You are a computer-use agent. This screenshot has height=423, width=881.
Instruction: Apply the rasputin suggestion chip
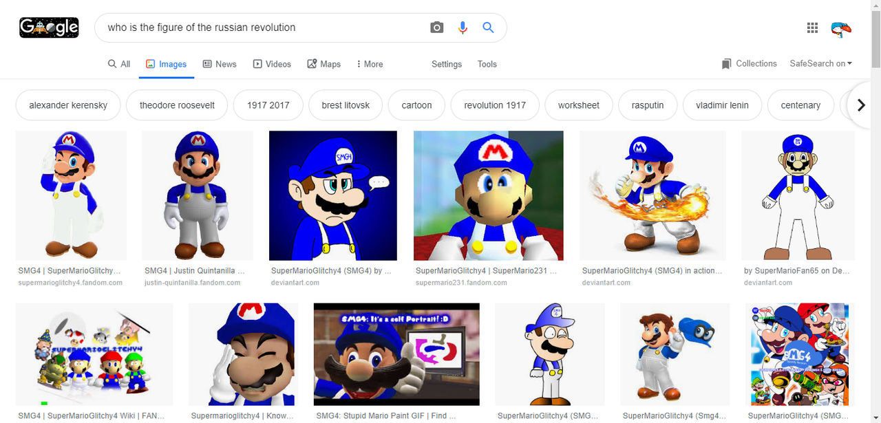click(x=648, y=105)
